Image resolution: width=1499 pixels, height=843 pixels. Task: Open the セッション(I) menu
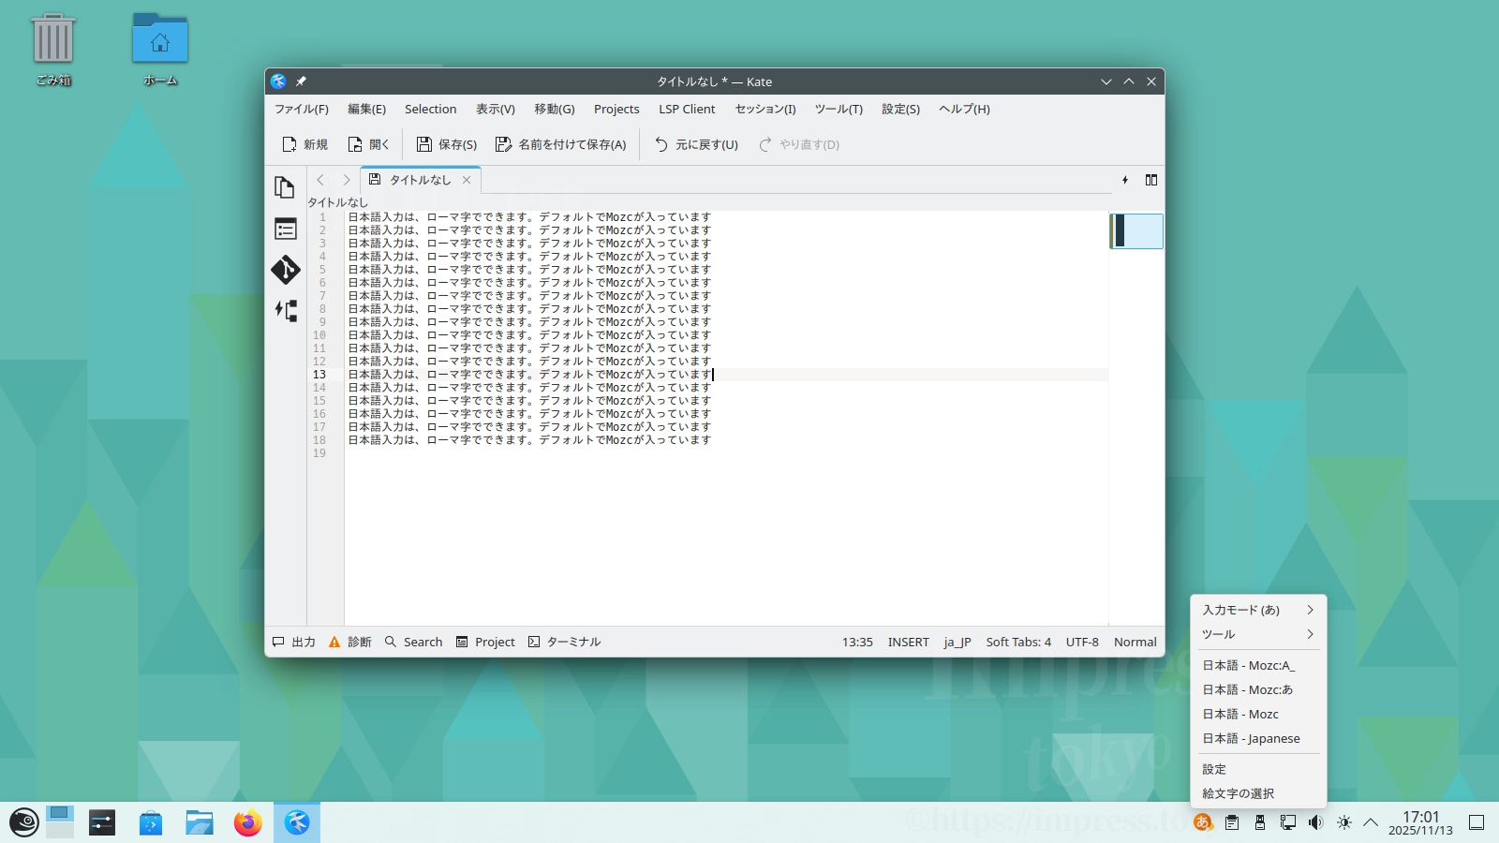765,109
